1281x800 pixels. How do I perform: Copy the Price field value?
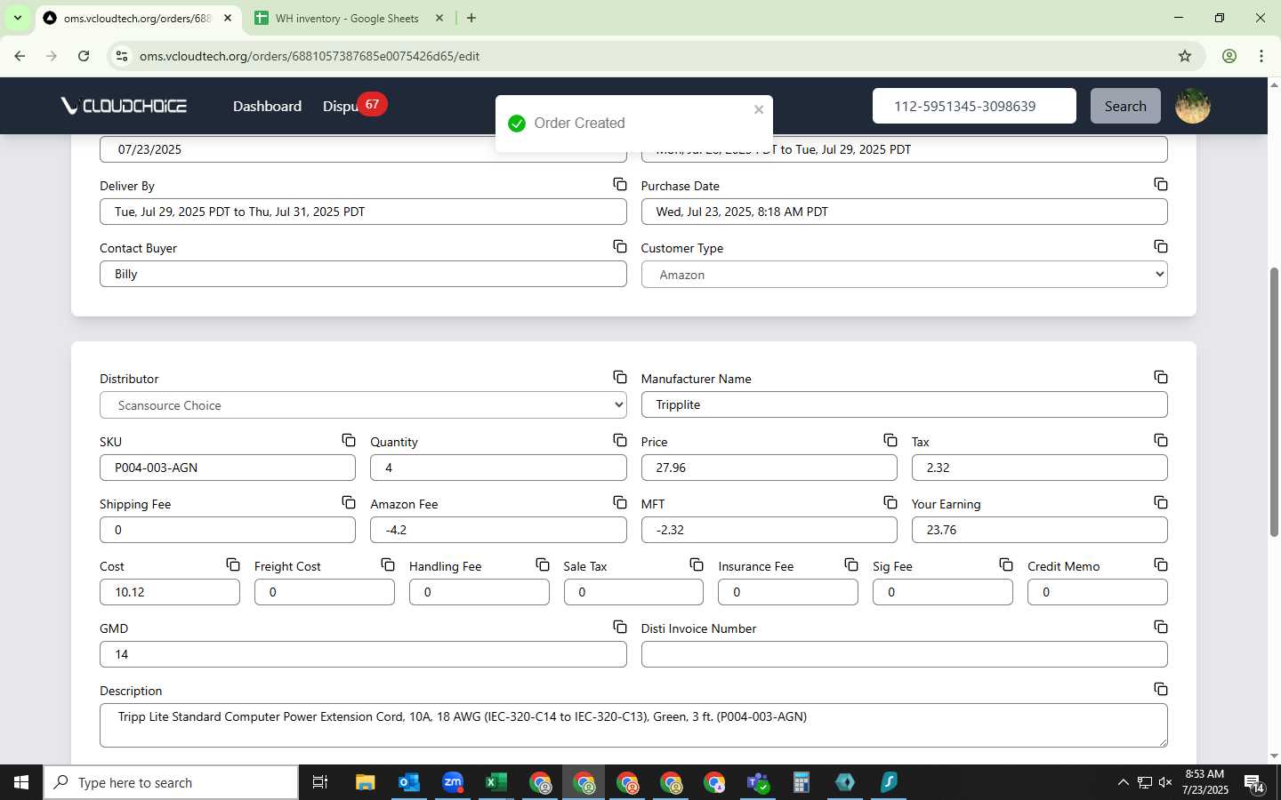890,440
